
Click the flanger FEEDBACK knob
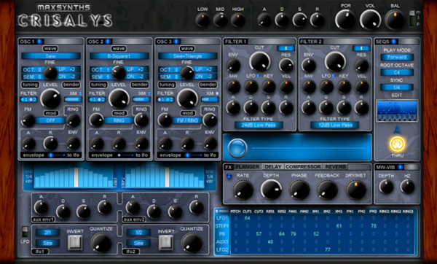328,190
